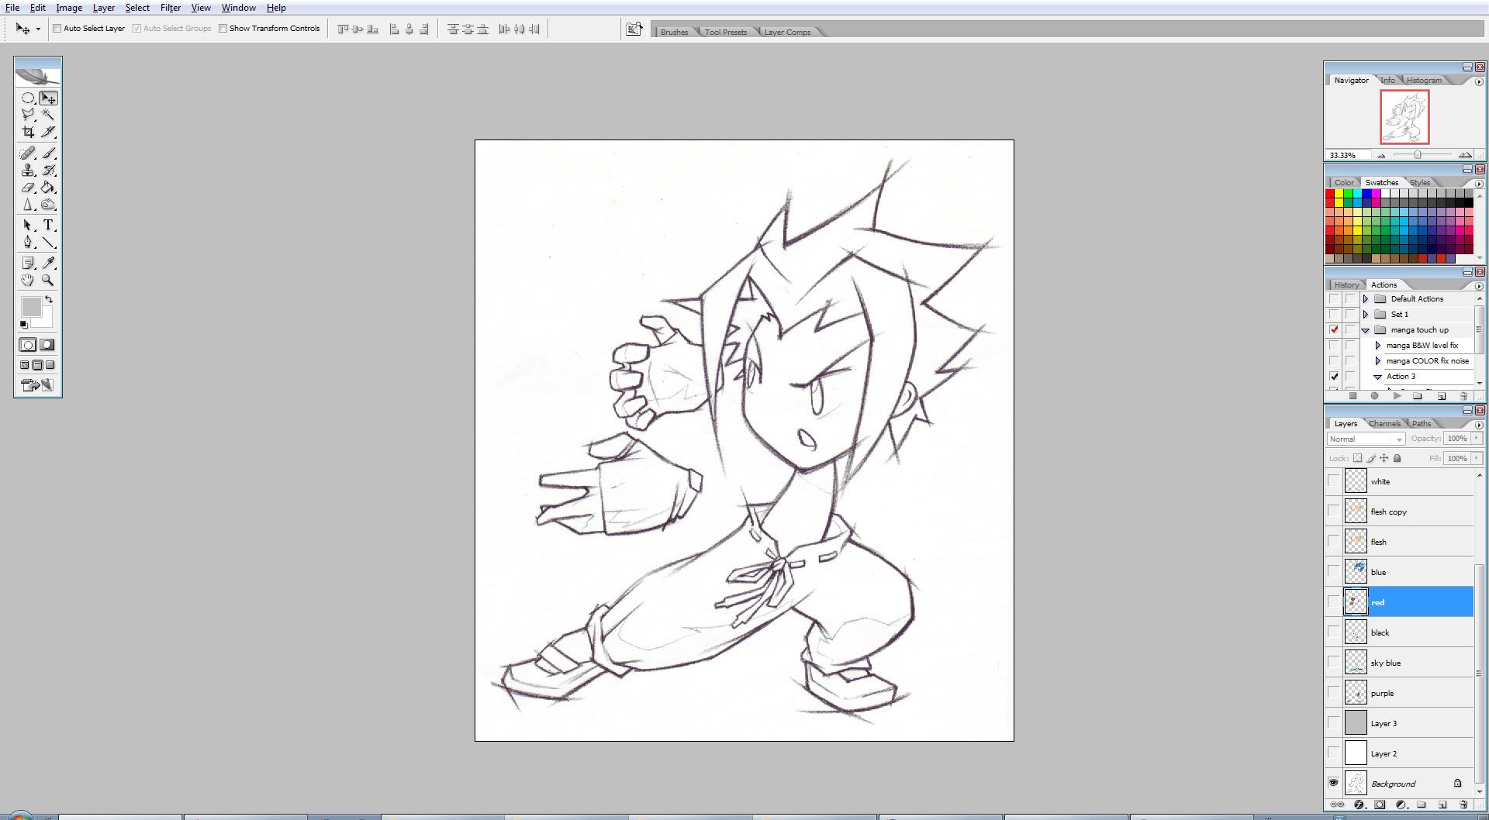Select the Elliptical Marquee tool
Viewport: 1489px width, 820px height.
[28, 98]
